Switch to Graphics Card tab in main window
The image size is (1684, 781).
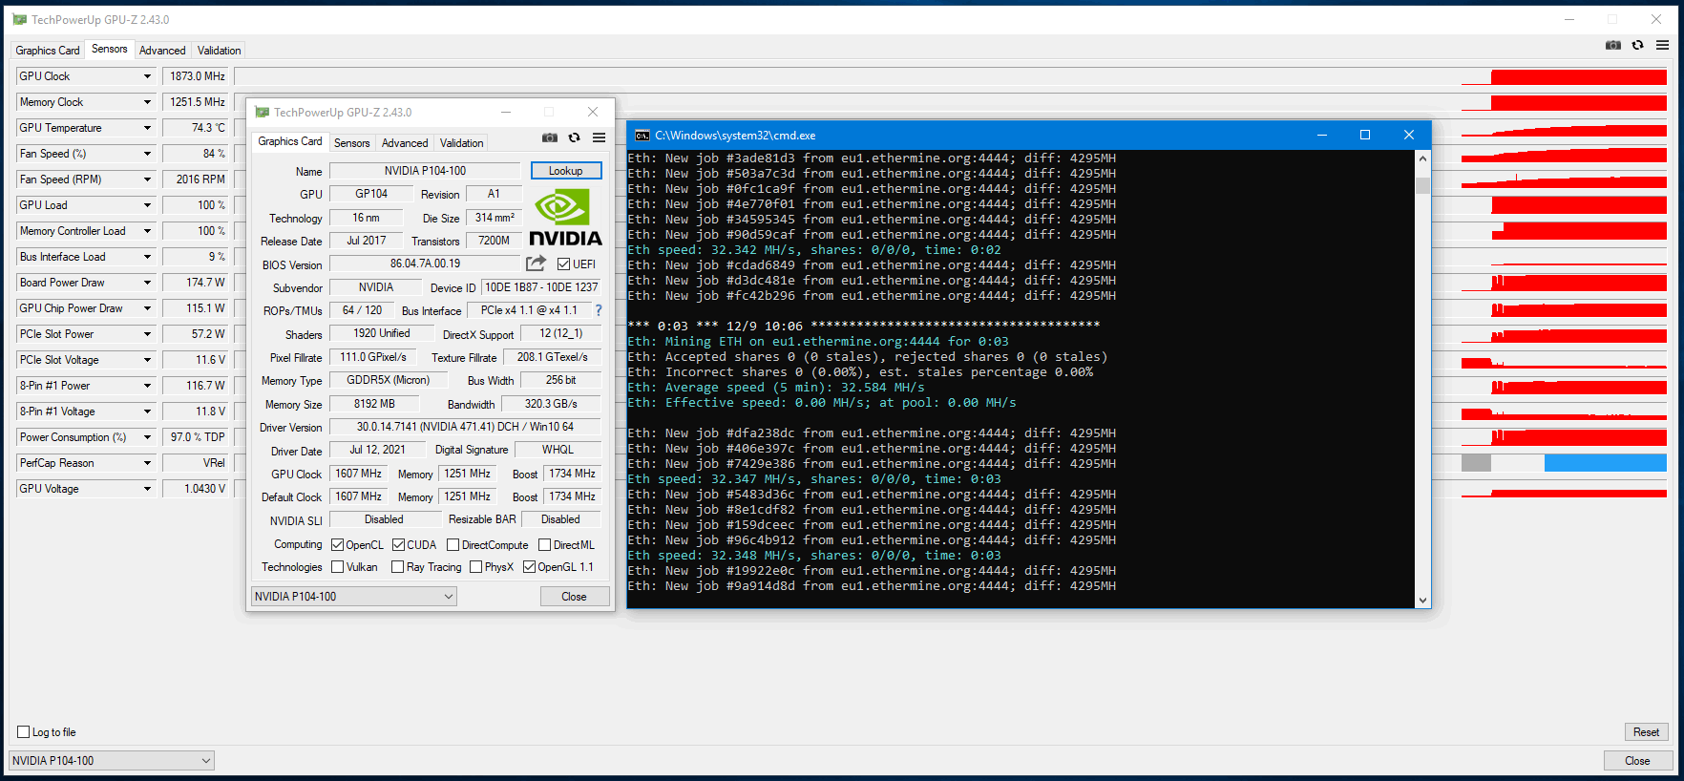(x=48, y=51)
